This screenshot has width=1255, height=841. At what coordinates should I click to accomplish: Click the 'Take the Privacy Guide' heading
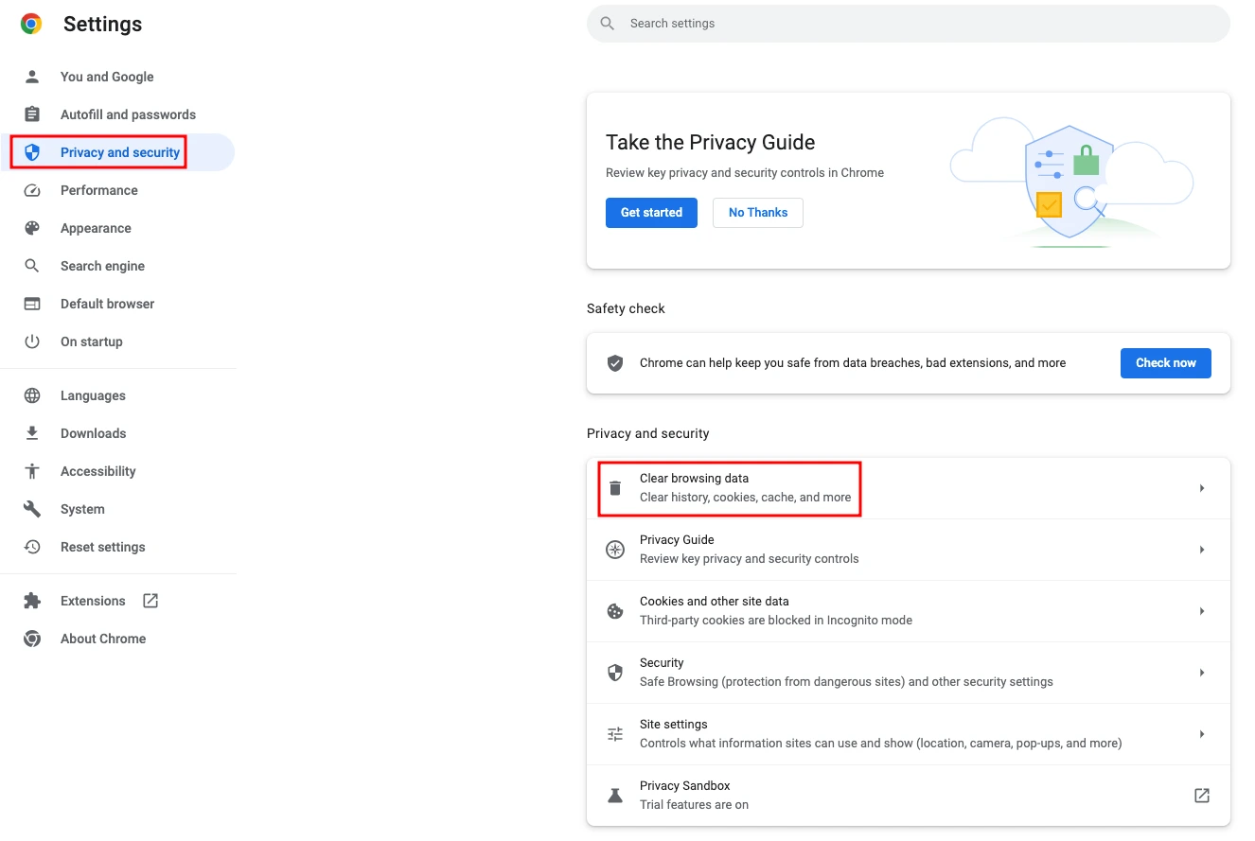point(710,143)
